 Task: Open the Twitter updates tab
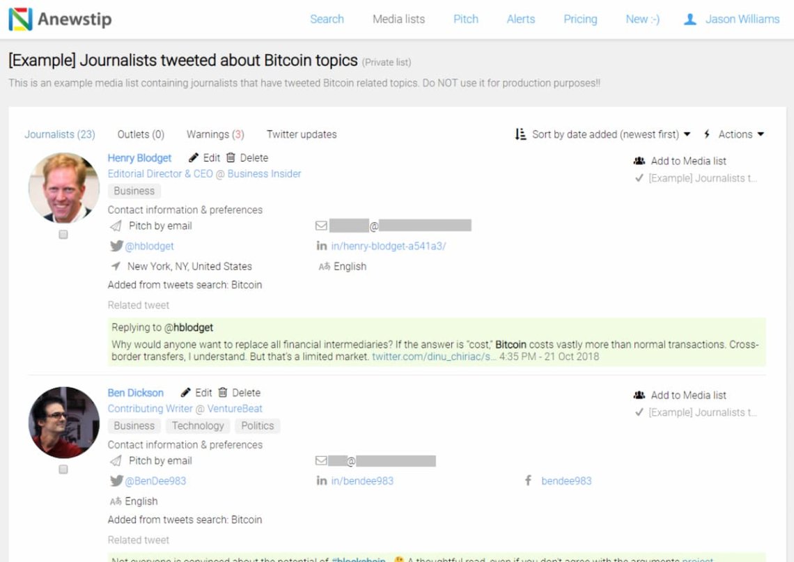(x=301, y=134)
